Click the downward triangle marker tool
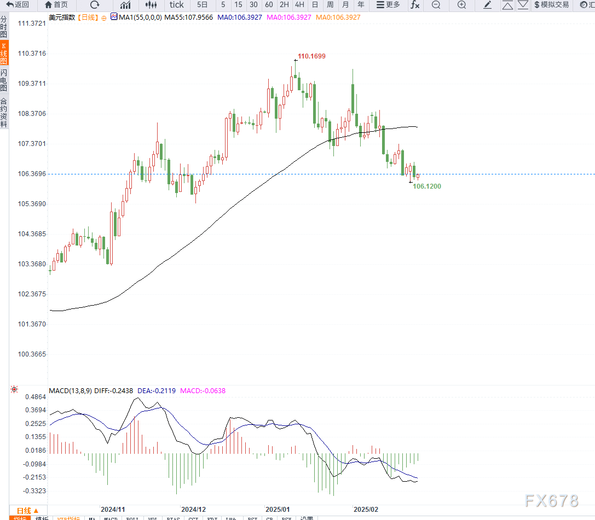The image size is (595, 520). (x=523, y=5)
